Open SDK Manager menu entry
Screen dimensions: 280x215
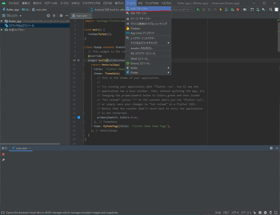coord(148,13)
